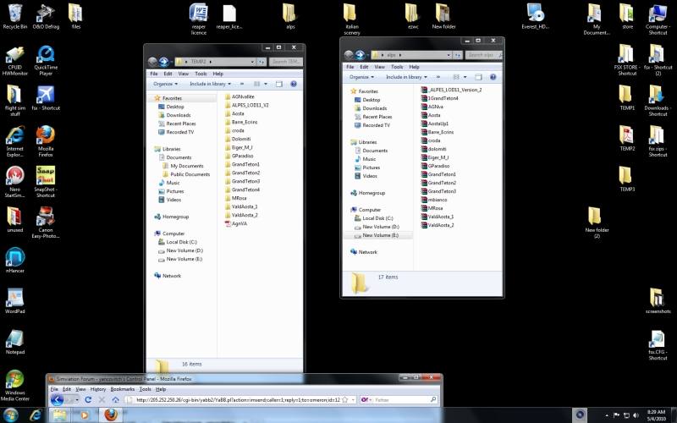Click the Search alps input field
Viewport: 677px width, 423px height.
[482, 55]
